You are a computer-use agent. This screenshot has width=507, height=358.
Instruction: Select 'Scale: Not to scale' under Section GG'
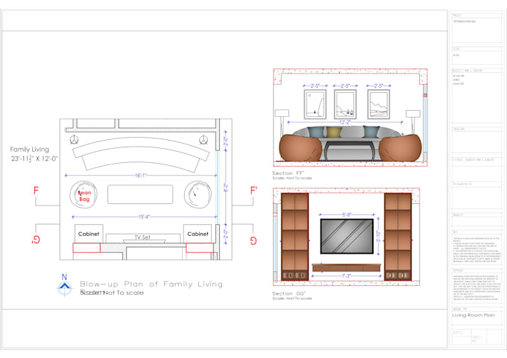coord(292,298)
